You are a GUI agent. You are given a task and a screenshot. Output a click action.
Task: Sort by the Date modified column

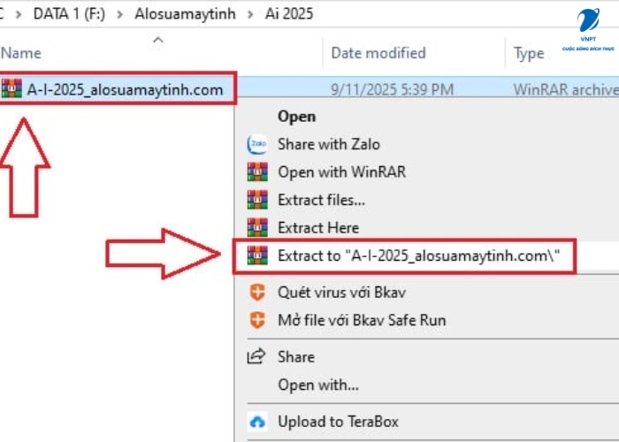point(378,54)
